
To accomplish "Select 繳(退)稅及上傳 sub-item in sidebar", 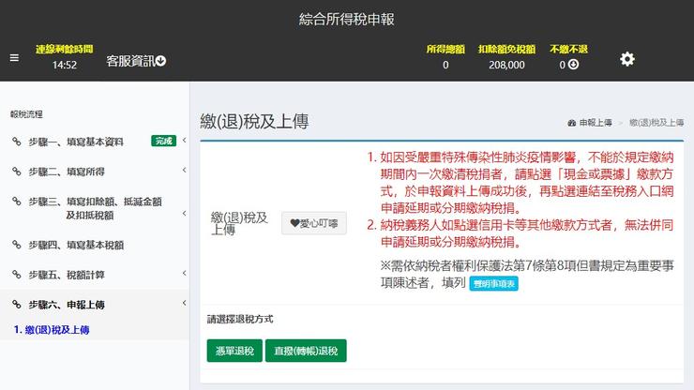I will tap(52, 330).
